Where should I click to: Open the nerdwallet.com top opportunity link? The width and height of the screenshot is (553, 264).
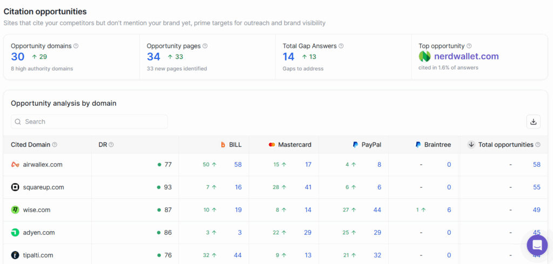point(466,56)
